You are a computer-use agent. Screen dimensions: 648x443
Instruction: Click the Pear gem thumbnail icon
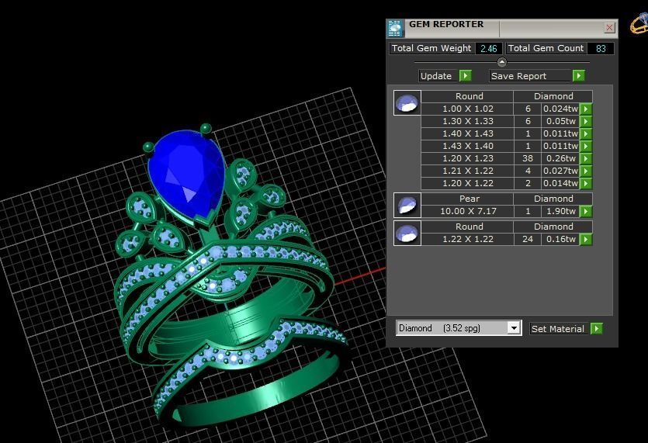point(407,205)
